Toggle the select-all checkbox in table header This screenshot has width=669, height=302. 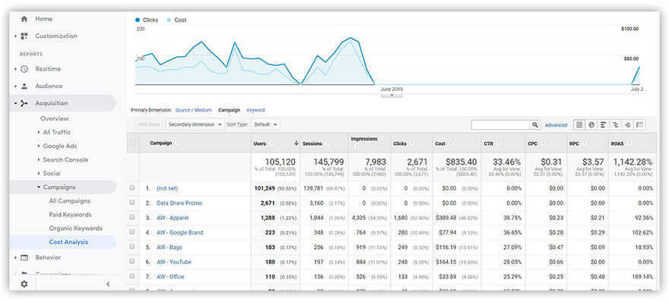click(x=133, y=143)
